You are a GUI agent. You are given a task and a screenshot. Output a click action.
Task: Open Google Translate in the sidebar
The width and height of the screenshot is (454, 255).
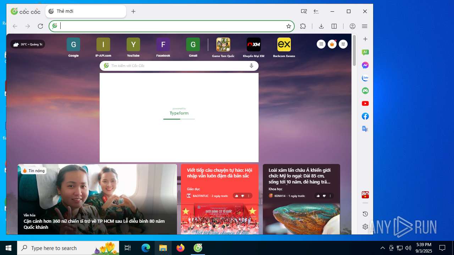coord(365,129)
